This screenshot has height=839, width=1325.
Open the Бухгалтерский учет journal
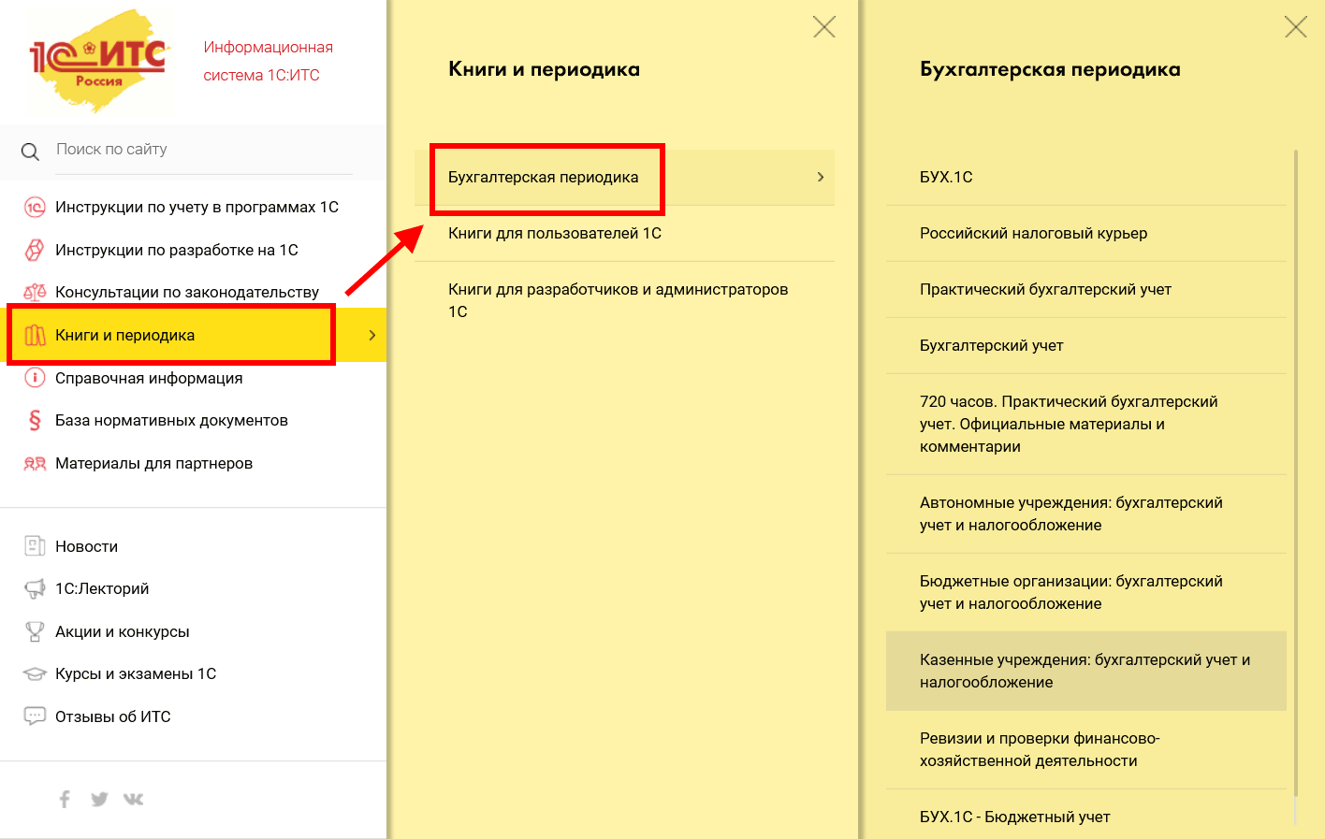pos(1086,345)
